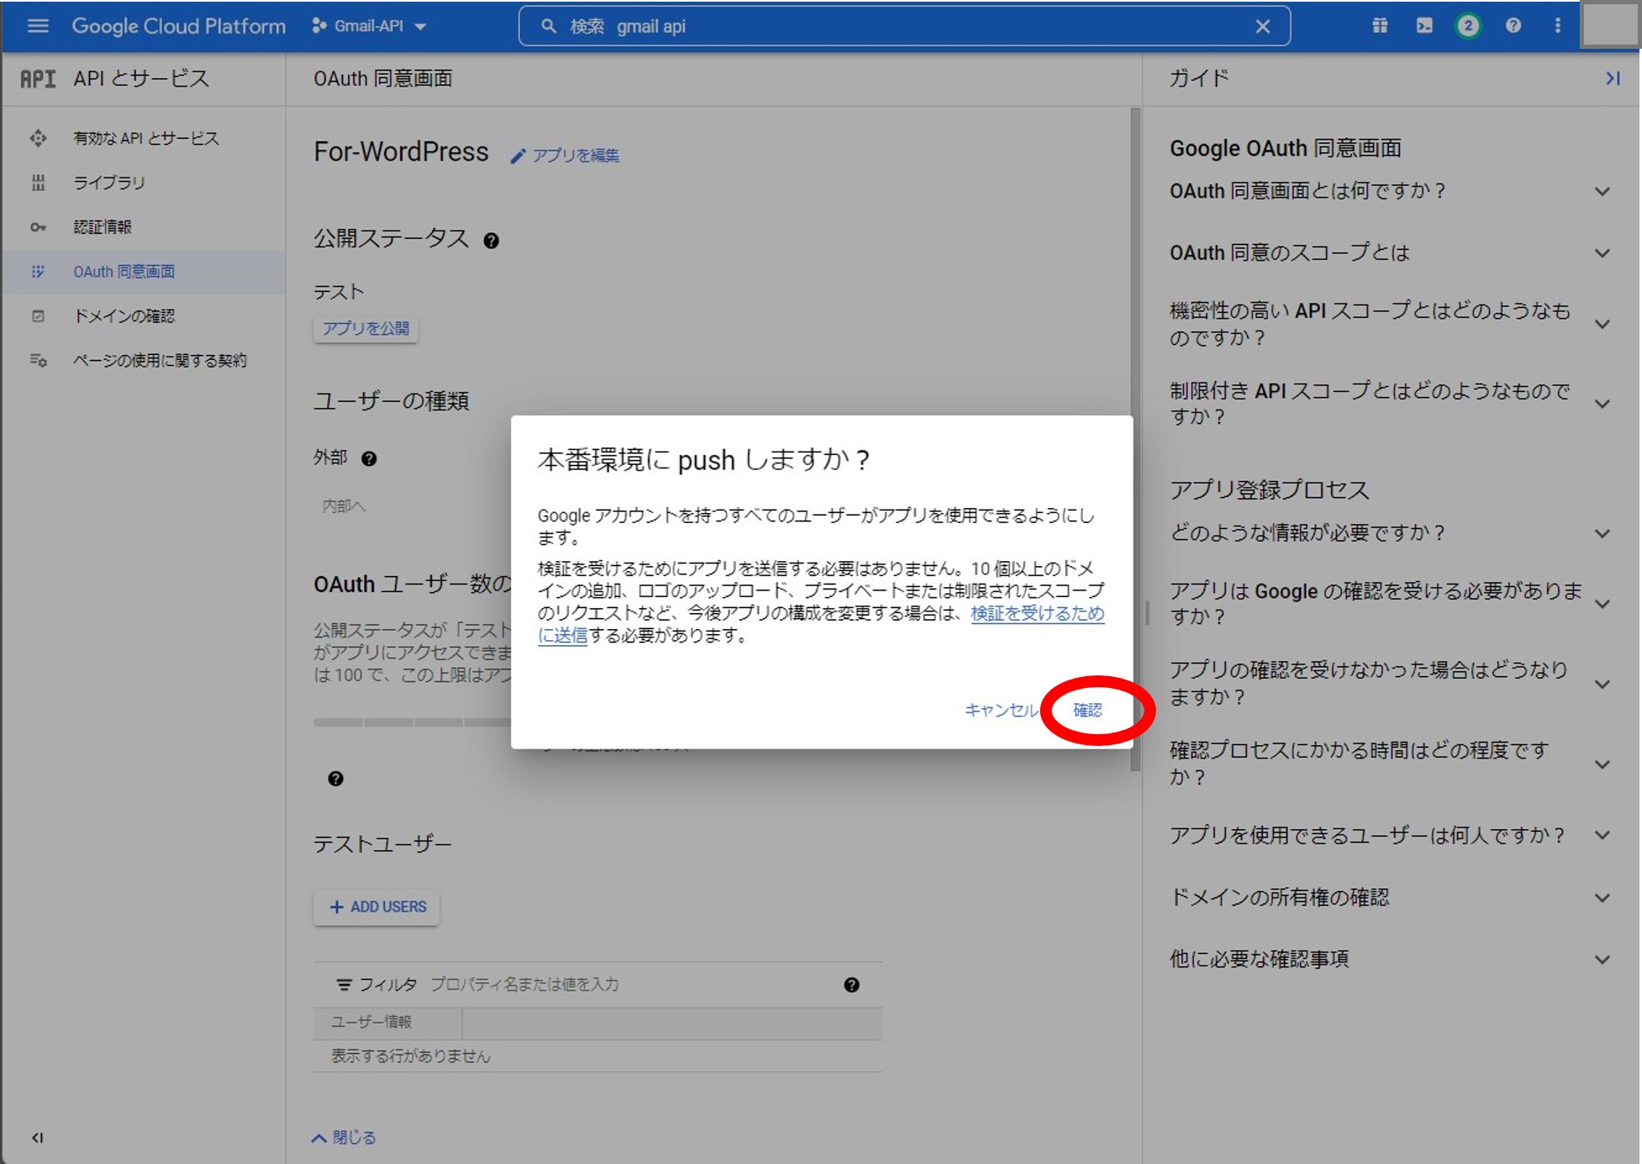This screenshot has height=1164, width=1642.
Task: Click the アプリを公開 button
Action: pyautogui.click(x=366, y=328)
